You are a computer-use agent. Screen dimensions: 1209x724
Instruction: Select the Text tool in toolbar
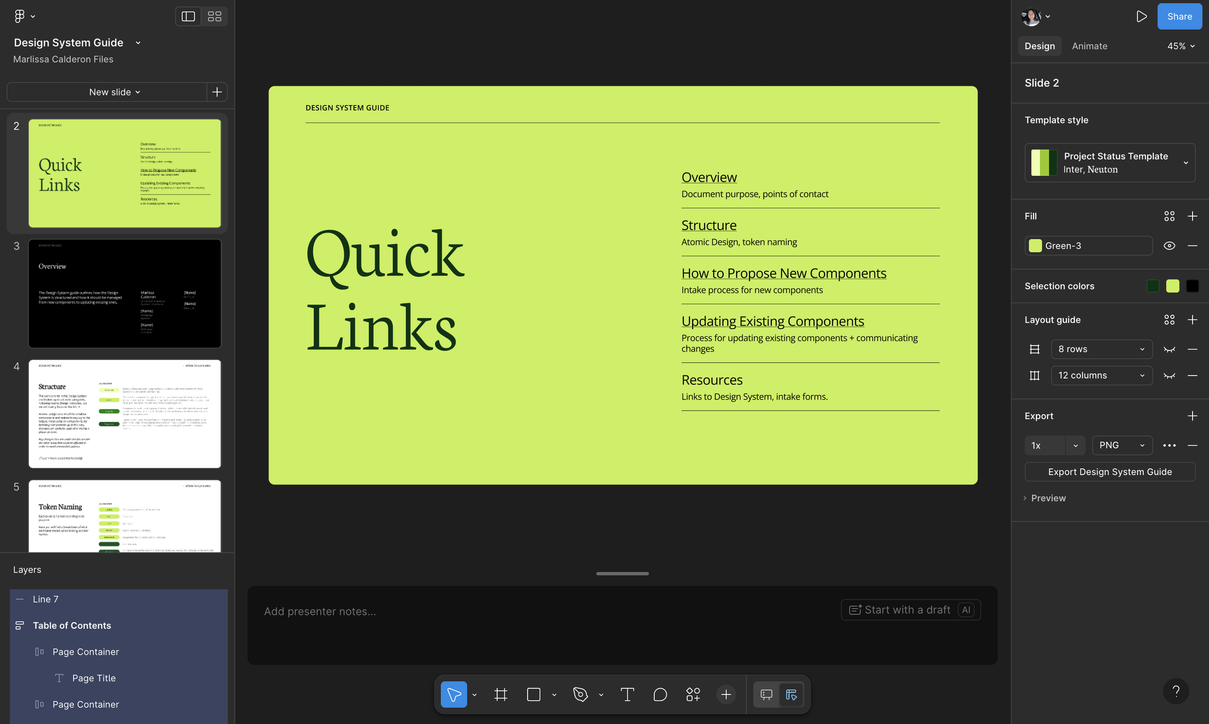coord(627,694)
